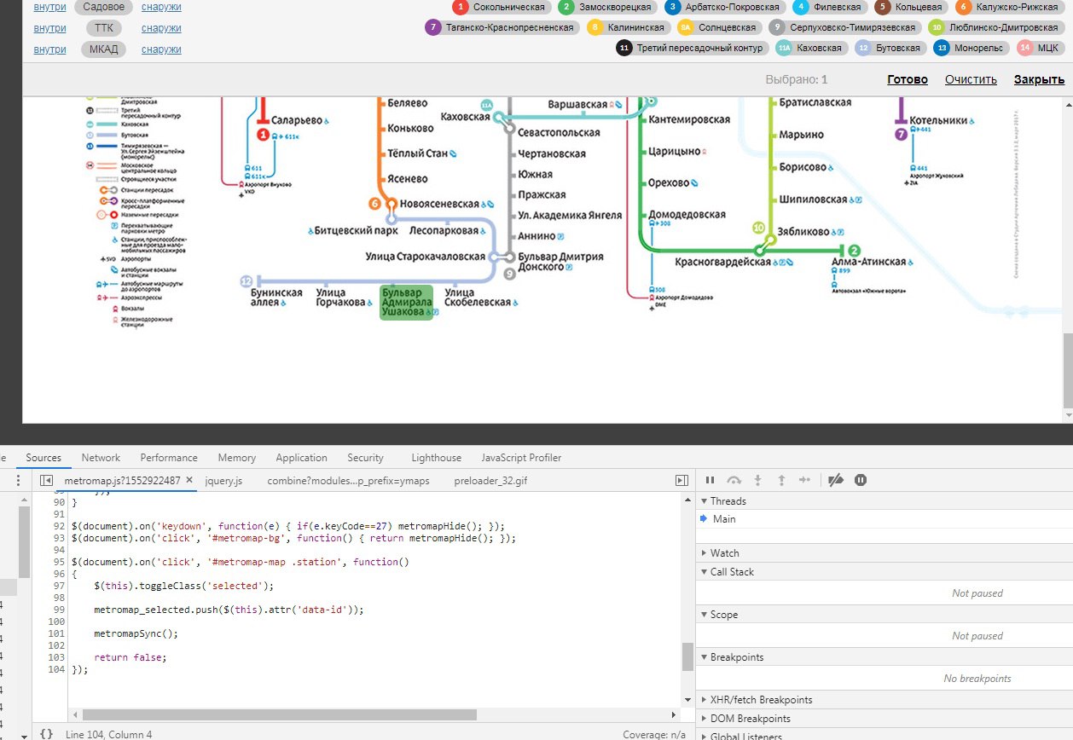
Task: Toggle the МКАД ring button
Action: click(103, 49)
